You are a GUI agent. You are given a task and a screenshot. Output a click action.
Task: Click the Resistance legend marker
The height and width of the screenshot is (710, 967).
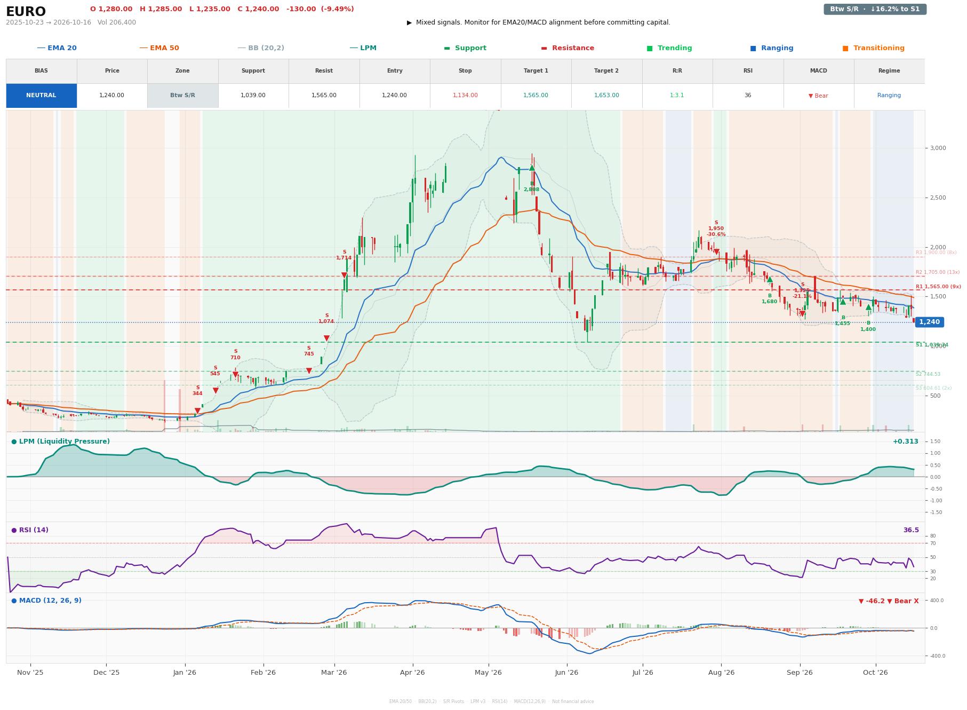tap(544, 48)
